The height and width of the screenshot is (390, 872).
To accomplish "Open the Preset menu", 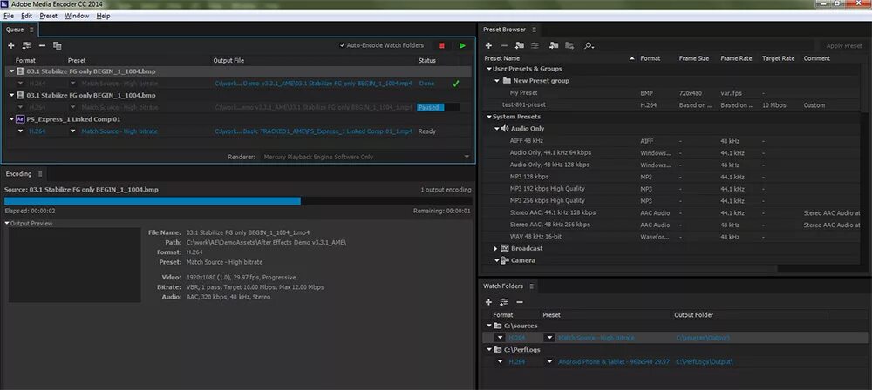I will (48, 17).
